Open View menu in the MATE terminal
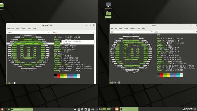This screenshot has height=111, width=197. pos(120,29)
